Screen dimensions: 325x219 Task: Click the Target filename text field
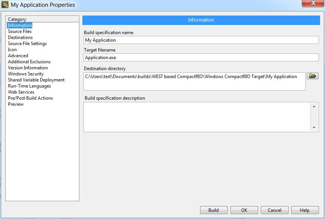click(x=201, y=58)
